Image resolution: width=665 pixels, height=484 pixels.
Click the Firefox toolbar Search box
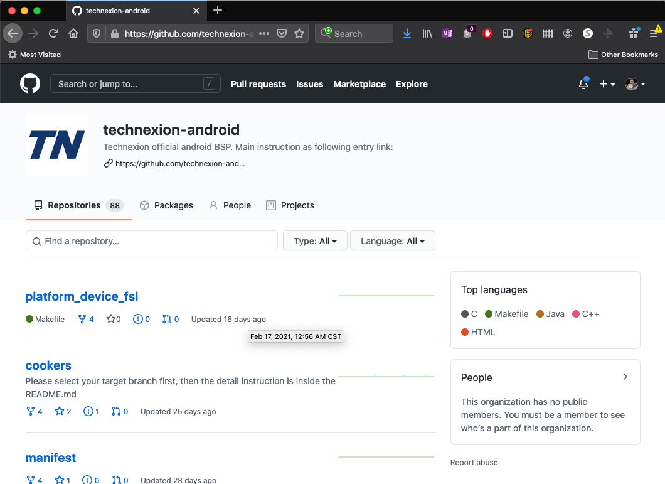tap(354, 33)
